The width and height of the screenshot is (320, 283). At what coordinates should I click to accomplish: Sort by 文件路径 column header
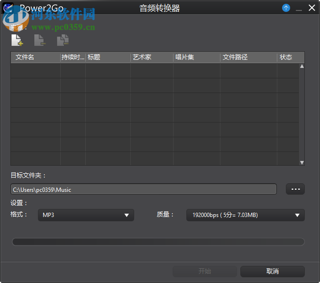click(249, 57)
